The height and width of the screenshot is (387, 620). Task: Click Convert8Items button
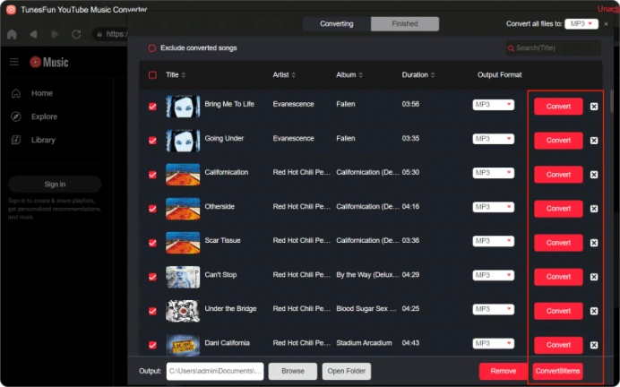(x=557, y=371)
